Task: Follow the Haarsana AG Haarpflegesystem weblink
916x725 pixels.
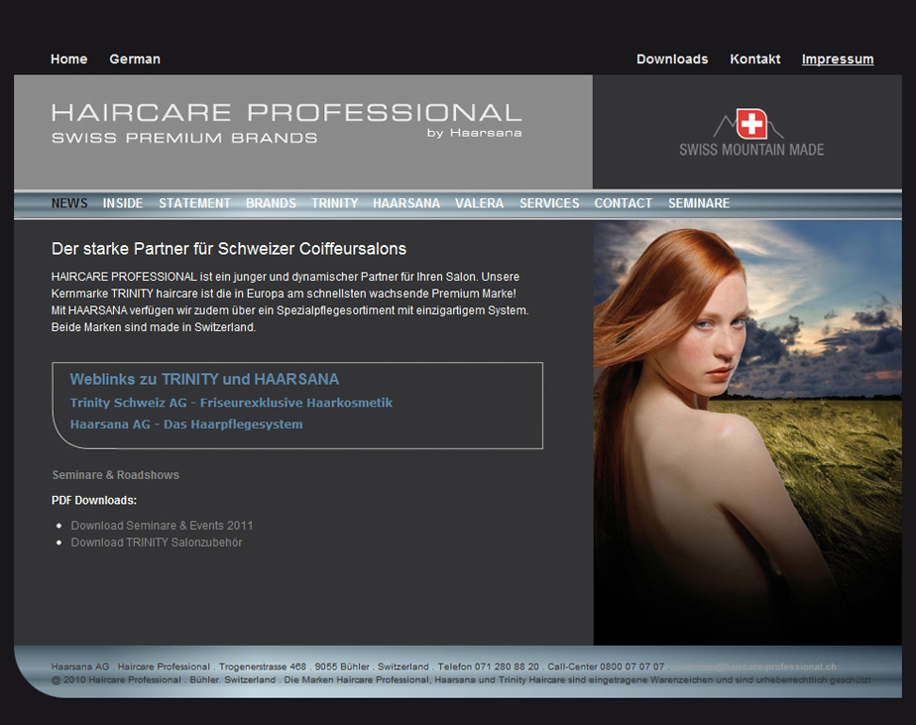Action: (186, 424)
